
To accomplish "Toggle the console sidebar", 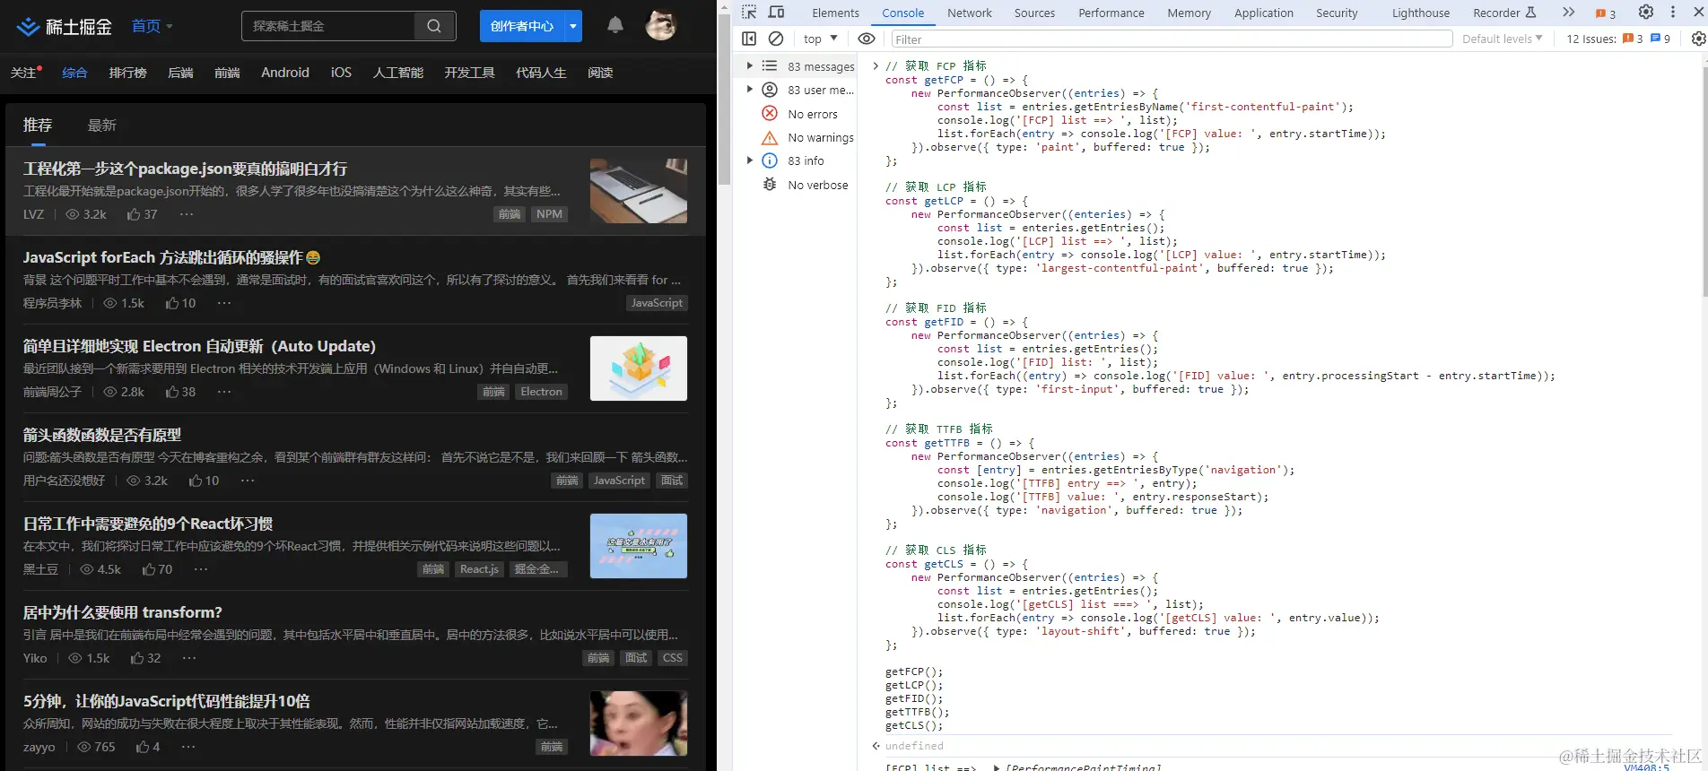I will tap(749, 39).
